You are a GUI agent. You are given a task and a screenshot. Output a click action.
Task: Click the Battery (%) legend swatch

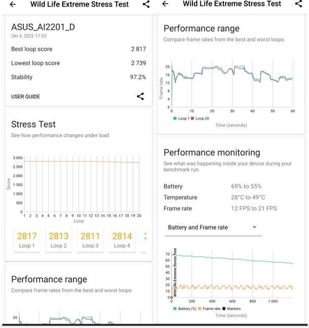(x=175, y=309)
